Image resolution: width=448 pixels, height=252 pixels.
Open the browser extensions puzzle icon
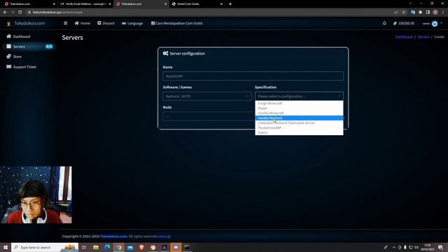[x=420, y=13]
